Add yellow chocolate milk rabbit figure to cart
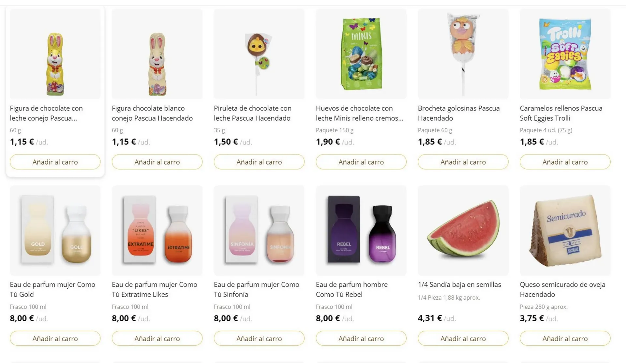Viewport: 626px width, 363px height. pos(55,162)
